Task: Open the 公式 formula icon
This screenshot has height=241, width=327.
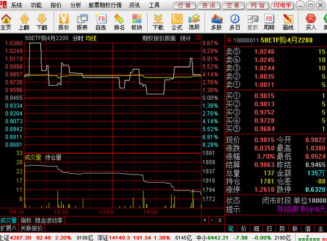Action: tap(177, 22)
